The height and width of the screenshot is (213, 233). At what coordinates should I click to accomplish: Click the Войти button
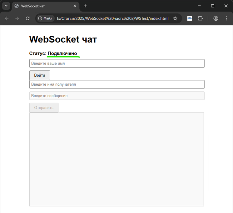click(x=40, y=75)
